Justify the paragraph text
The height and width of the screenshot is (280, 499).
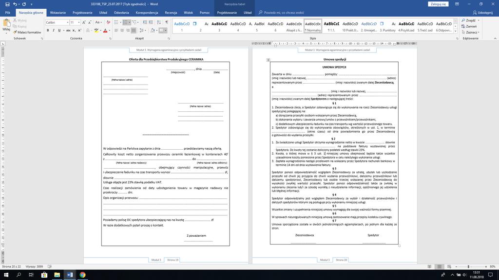pyautogui.click(x=134, y=31)
